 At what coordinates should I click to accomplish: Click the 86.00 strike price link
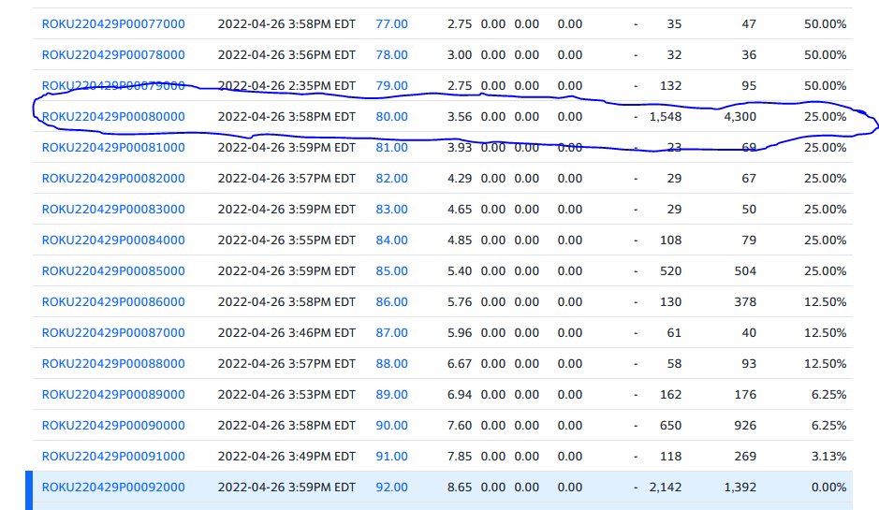(392, 301)
